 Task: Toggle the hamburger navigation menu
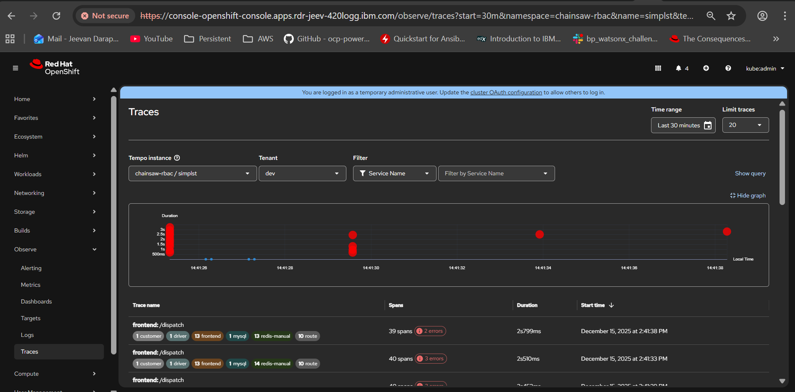pyautogui.click(x=15, y=68)
